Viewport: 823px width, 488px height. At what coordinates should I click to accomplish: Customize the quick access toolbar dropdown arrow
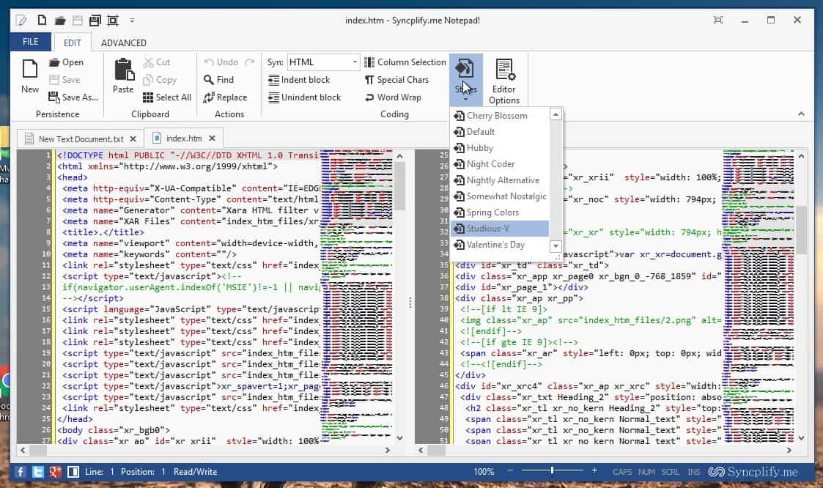click(x=132, y=21)
